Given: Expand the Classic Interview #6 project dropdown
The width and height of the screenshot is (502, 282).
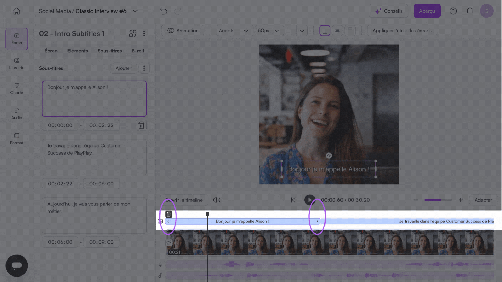Looking at the screenshot, I should (x=135, y=11).
